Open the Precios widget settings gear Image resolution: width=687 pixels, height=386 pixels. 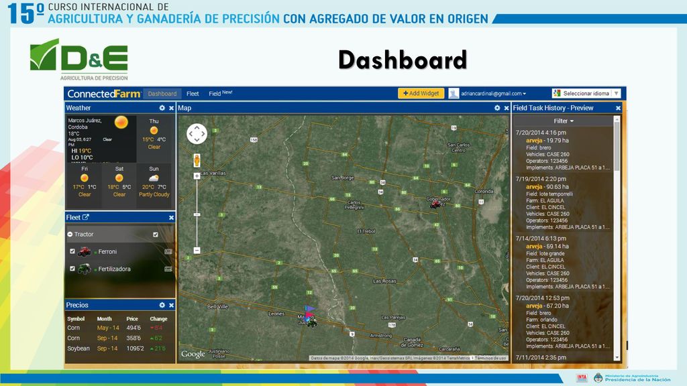pyautogui.click(x=162, y=305)
